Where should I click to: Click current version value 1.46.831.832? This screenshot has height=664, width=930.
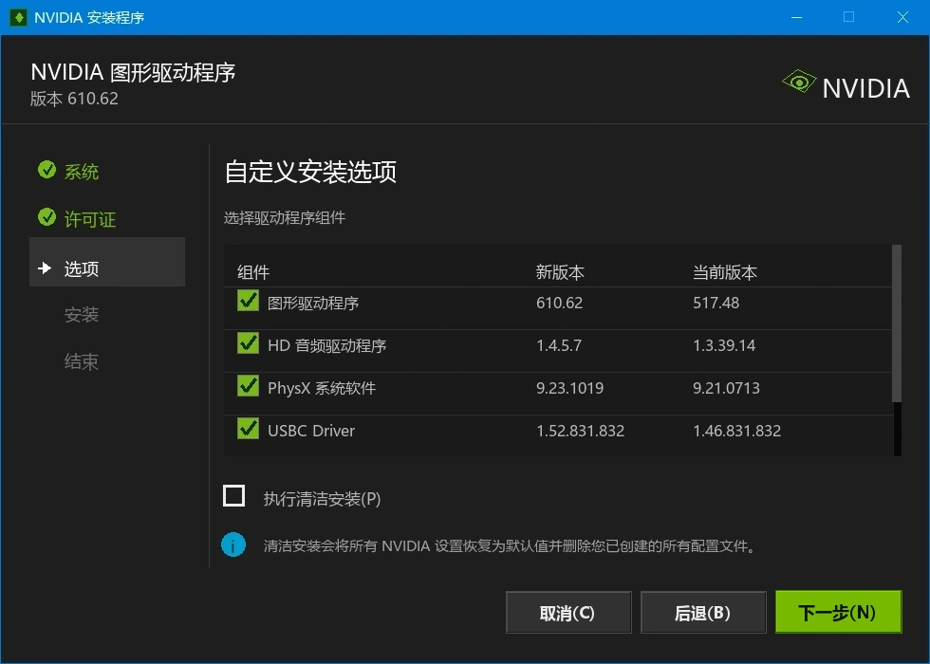click(736, 431)
